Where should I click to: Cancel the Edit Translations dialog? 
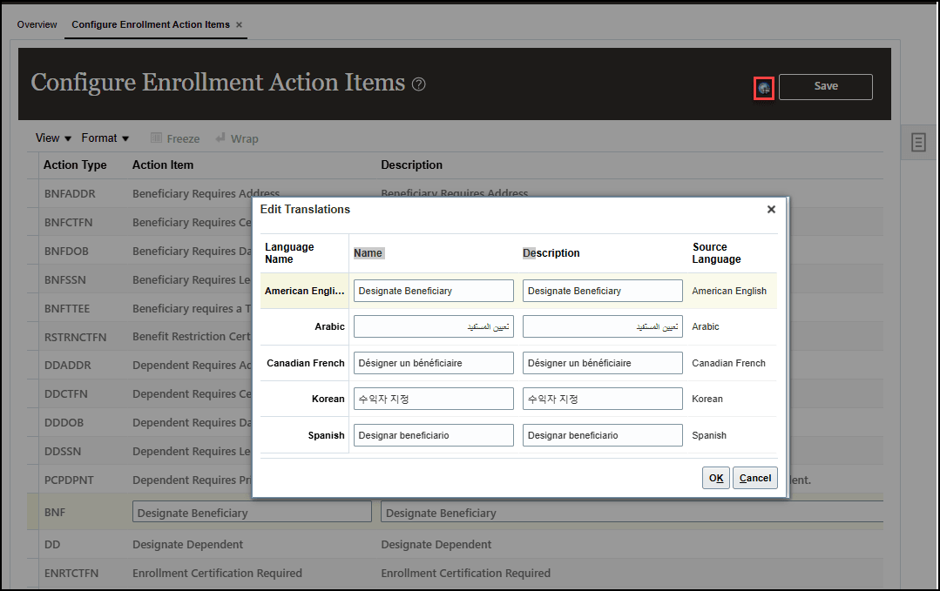pos(754,477)
